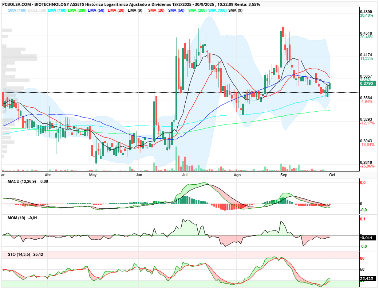This screenshot has width=379, height=289.
Task: Click the 0,4890 label on the price axis
Action: point(366,12)
